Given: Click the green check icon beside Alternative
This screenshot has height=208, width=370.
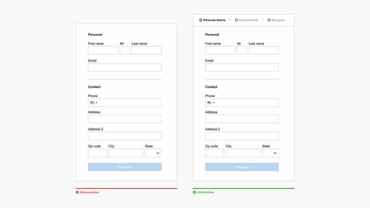Looking at the screenshot, I should point(195,192).
